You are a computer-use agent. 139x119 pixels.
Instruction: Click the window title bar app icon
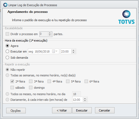pos(5,5)
